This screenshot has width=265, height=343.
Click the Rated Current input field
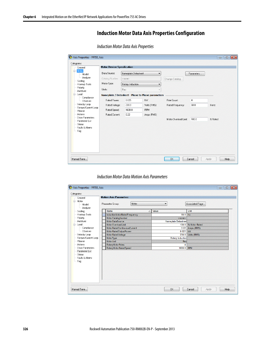coord(134,115)
